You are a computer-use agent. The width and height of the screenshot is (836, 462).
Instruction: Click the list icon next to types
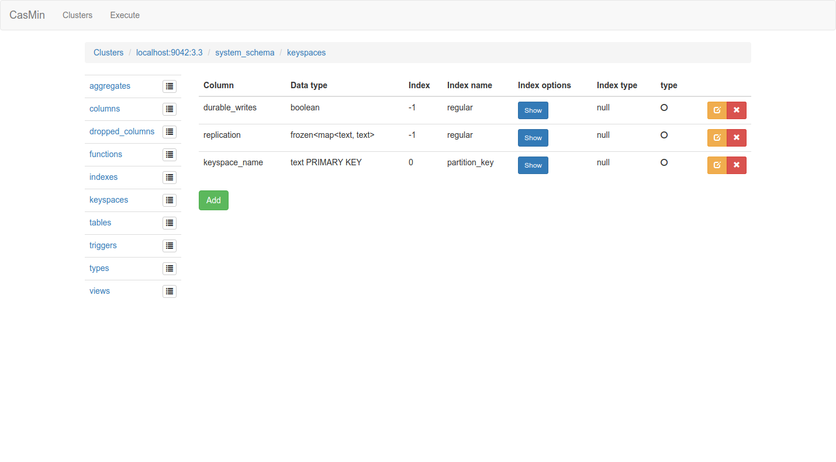coord(170,269)
